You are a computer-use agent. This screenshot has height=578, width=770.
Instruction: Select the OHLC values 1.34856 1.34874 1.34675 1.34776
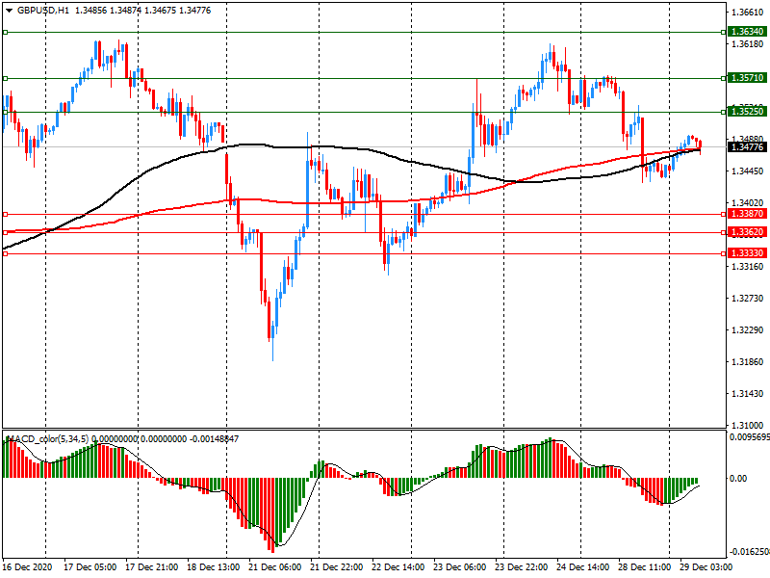(x=142, y=11)
